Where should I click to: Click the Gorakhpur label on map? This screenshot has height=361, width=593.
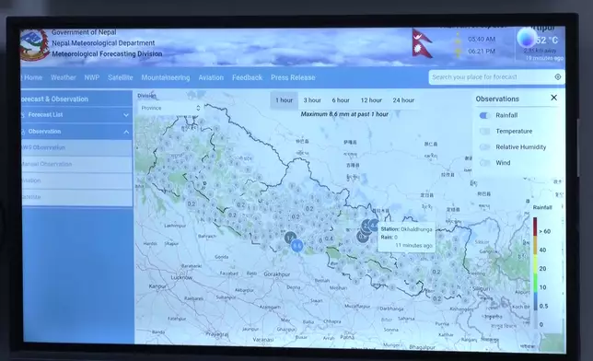(277, 274)
